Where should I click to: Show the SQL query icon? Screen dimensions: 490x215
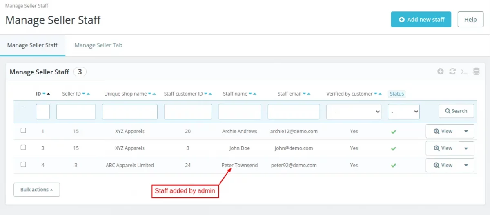pos(464,72)
